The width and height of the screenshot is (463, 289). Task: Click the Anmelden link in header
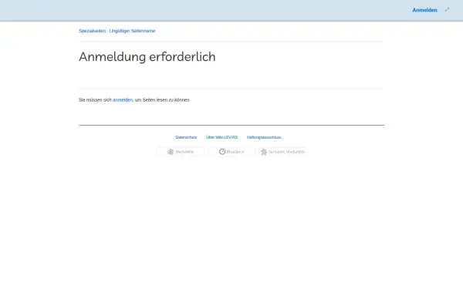coord(424,10)
